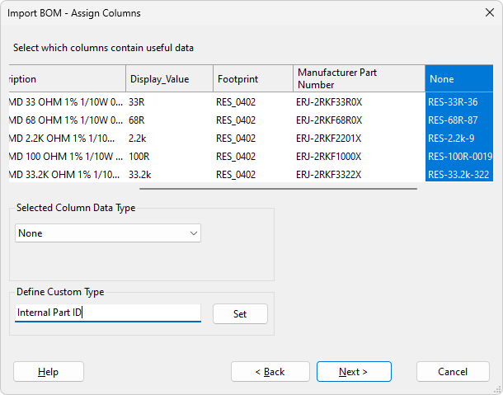Image resolution: width=503 pixels, height=395 pixels.
Task: Click the RES-33R-36 cell
Action: pos(453,102)
